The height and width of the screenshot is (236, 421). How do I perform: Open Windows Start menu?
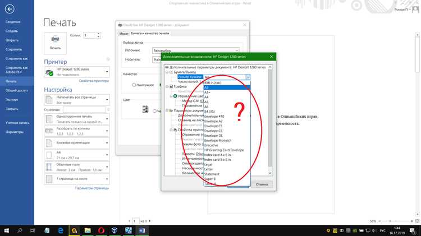[x=6, y=230]
